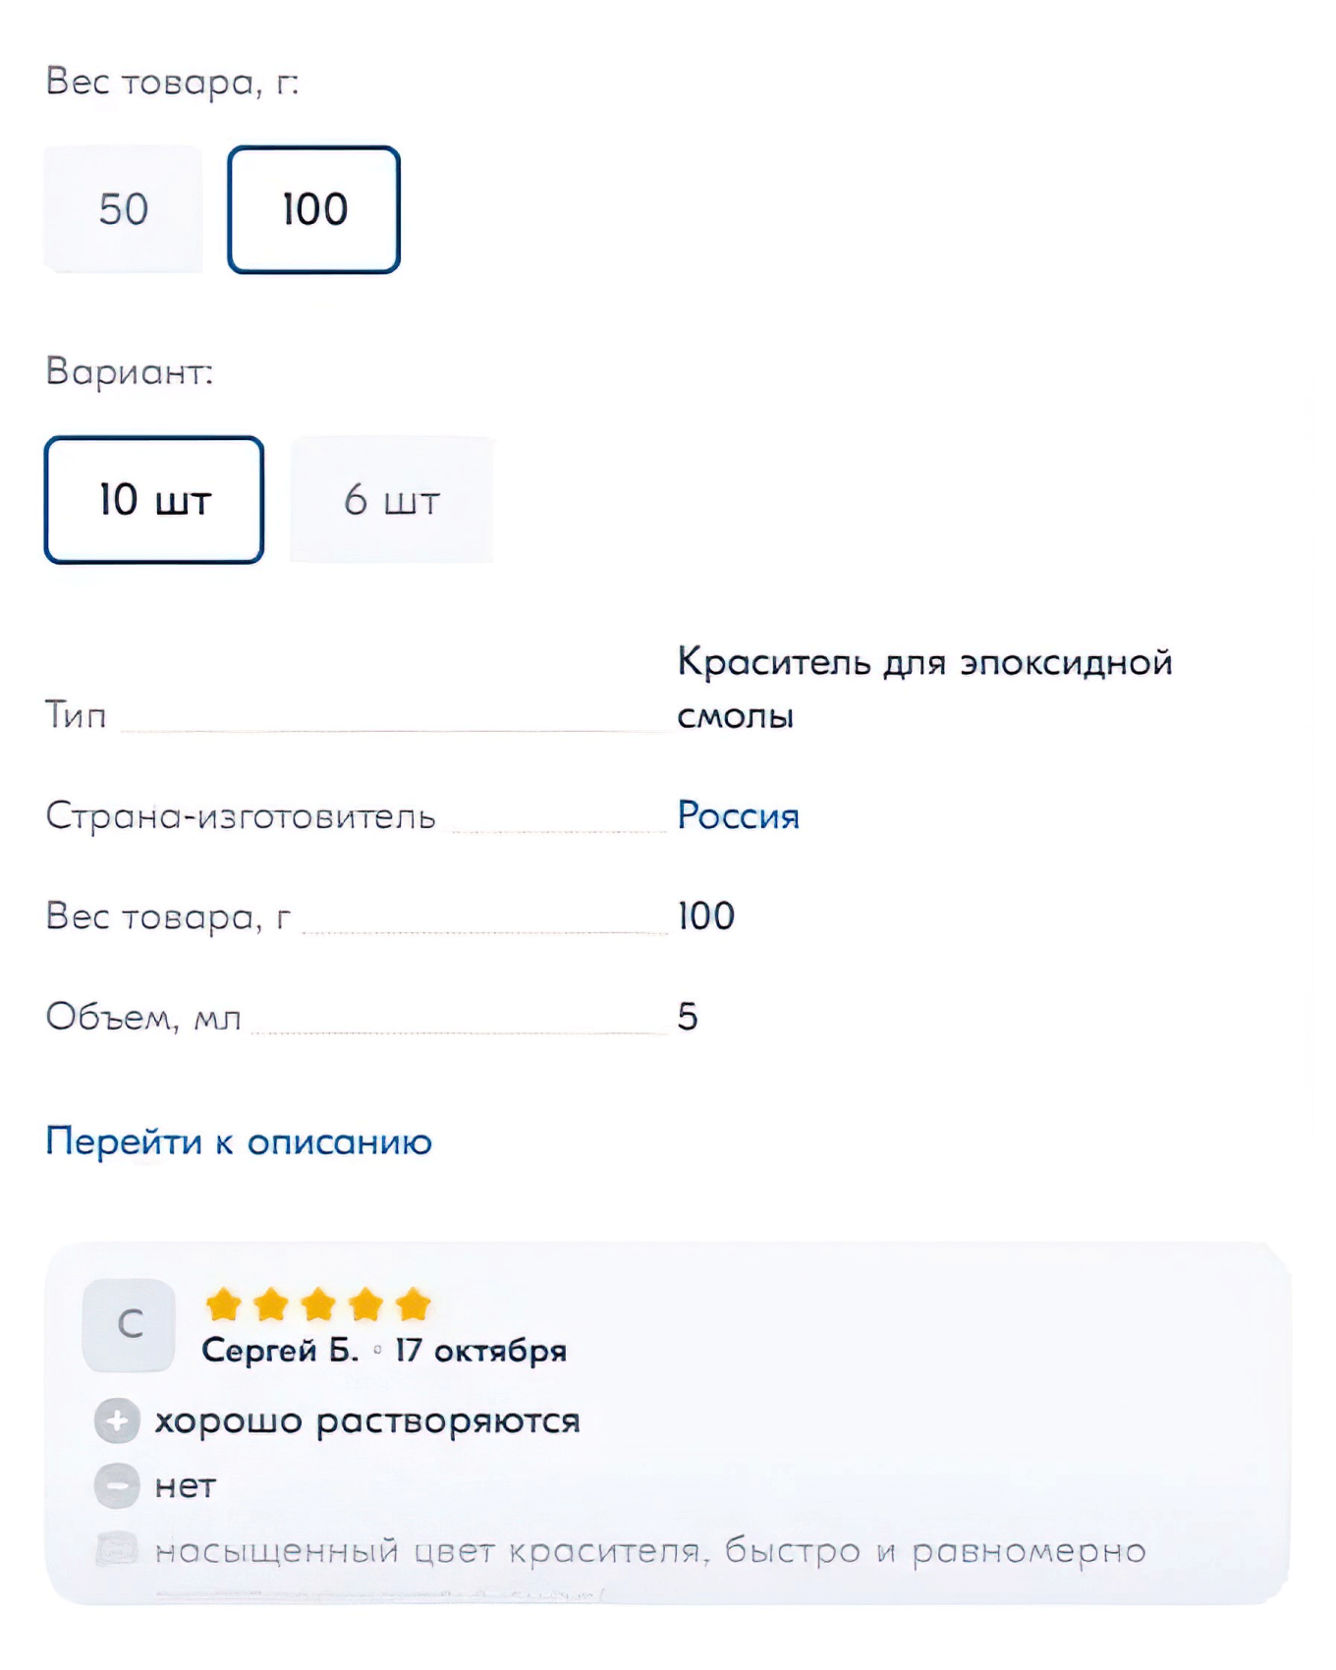The width and height of the screenshot is (1336, 1670).
Task: Open the Россия country link
Action: pos(737,814)
